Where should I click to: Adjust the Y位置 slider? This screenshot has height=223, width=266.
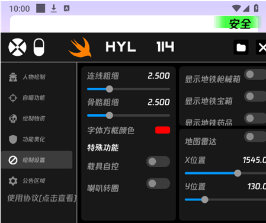tap(225, 200)
